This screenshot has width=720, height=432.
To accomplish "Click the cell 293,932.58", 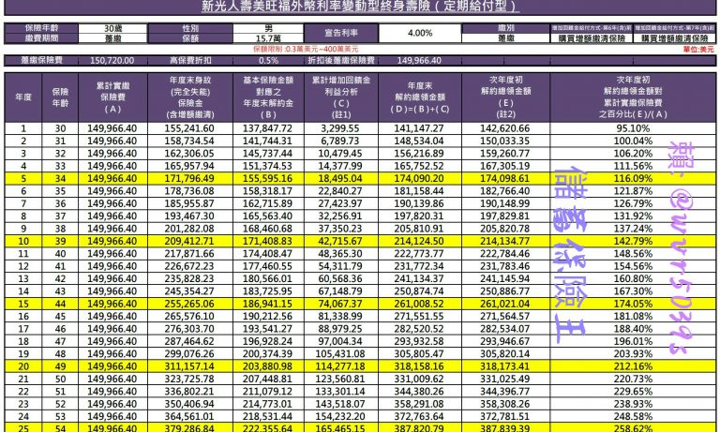I will point(419,341).
